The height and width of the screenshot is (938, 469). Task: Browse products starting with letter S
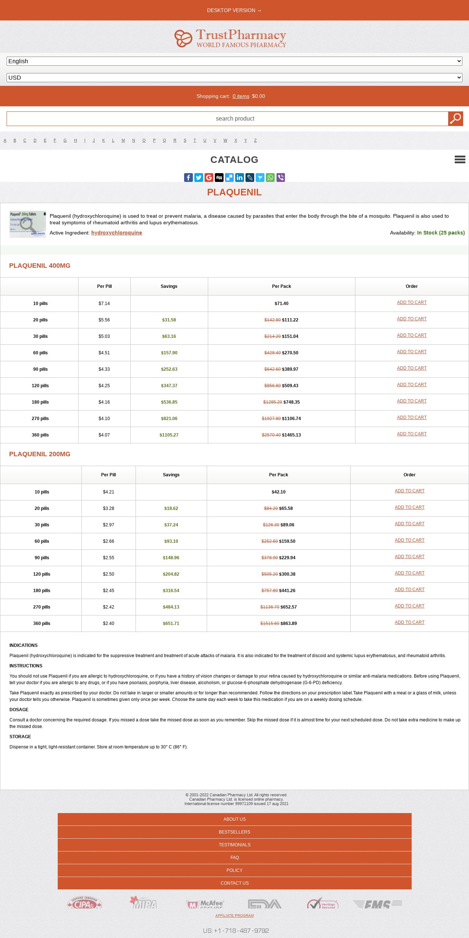click(185, 140)
